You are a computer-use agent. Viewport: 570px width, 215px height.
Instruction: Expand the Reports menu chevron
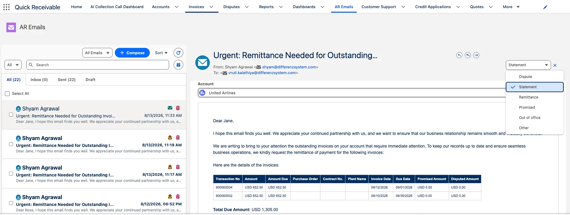point(281,7)
